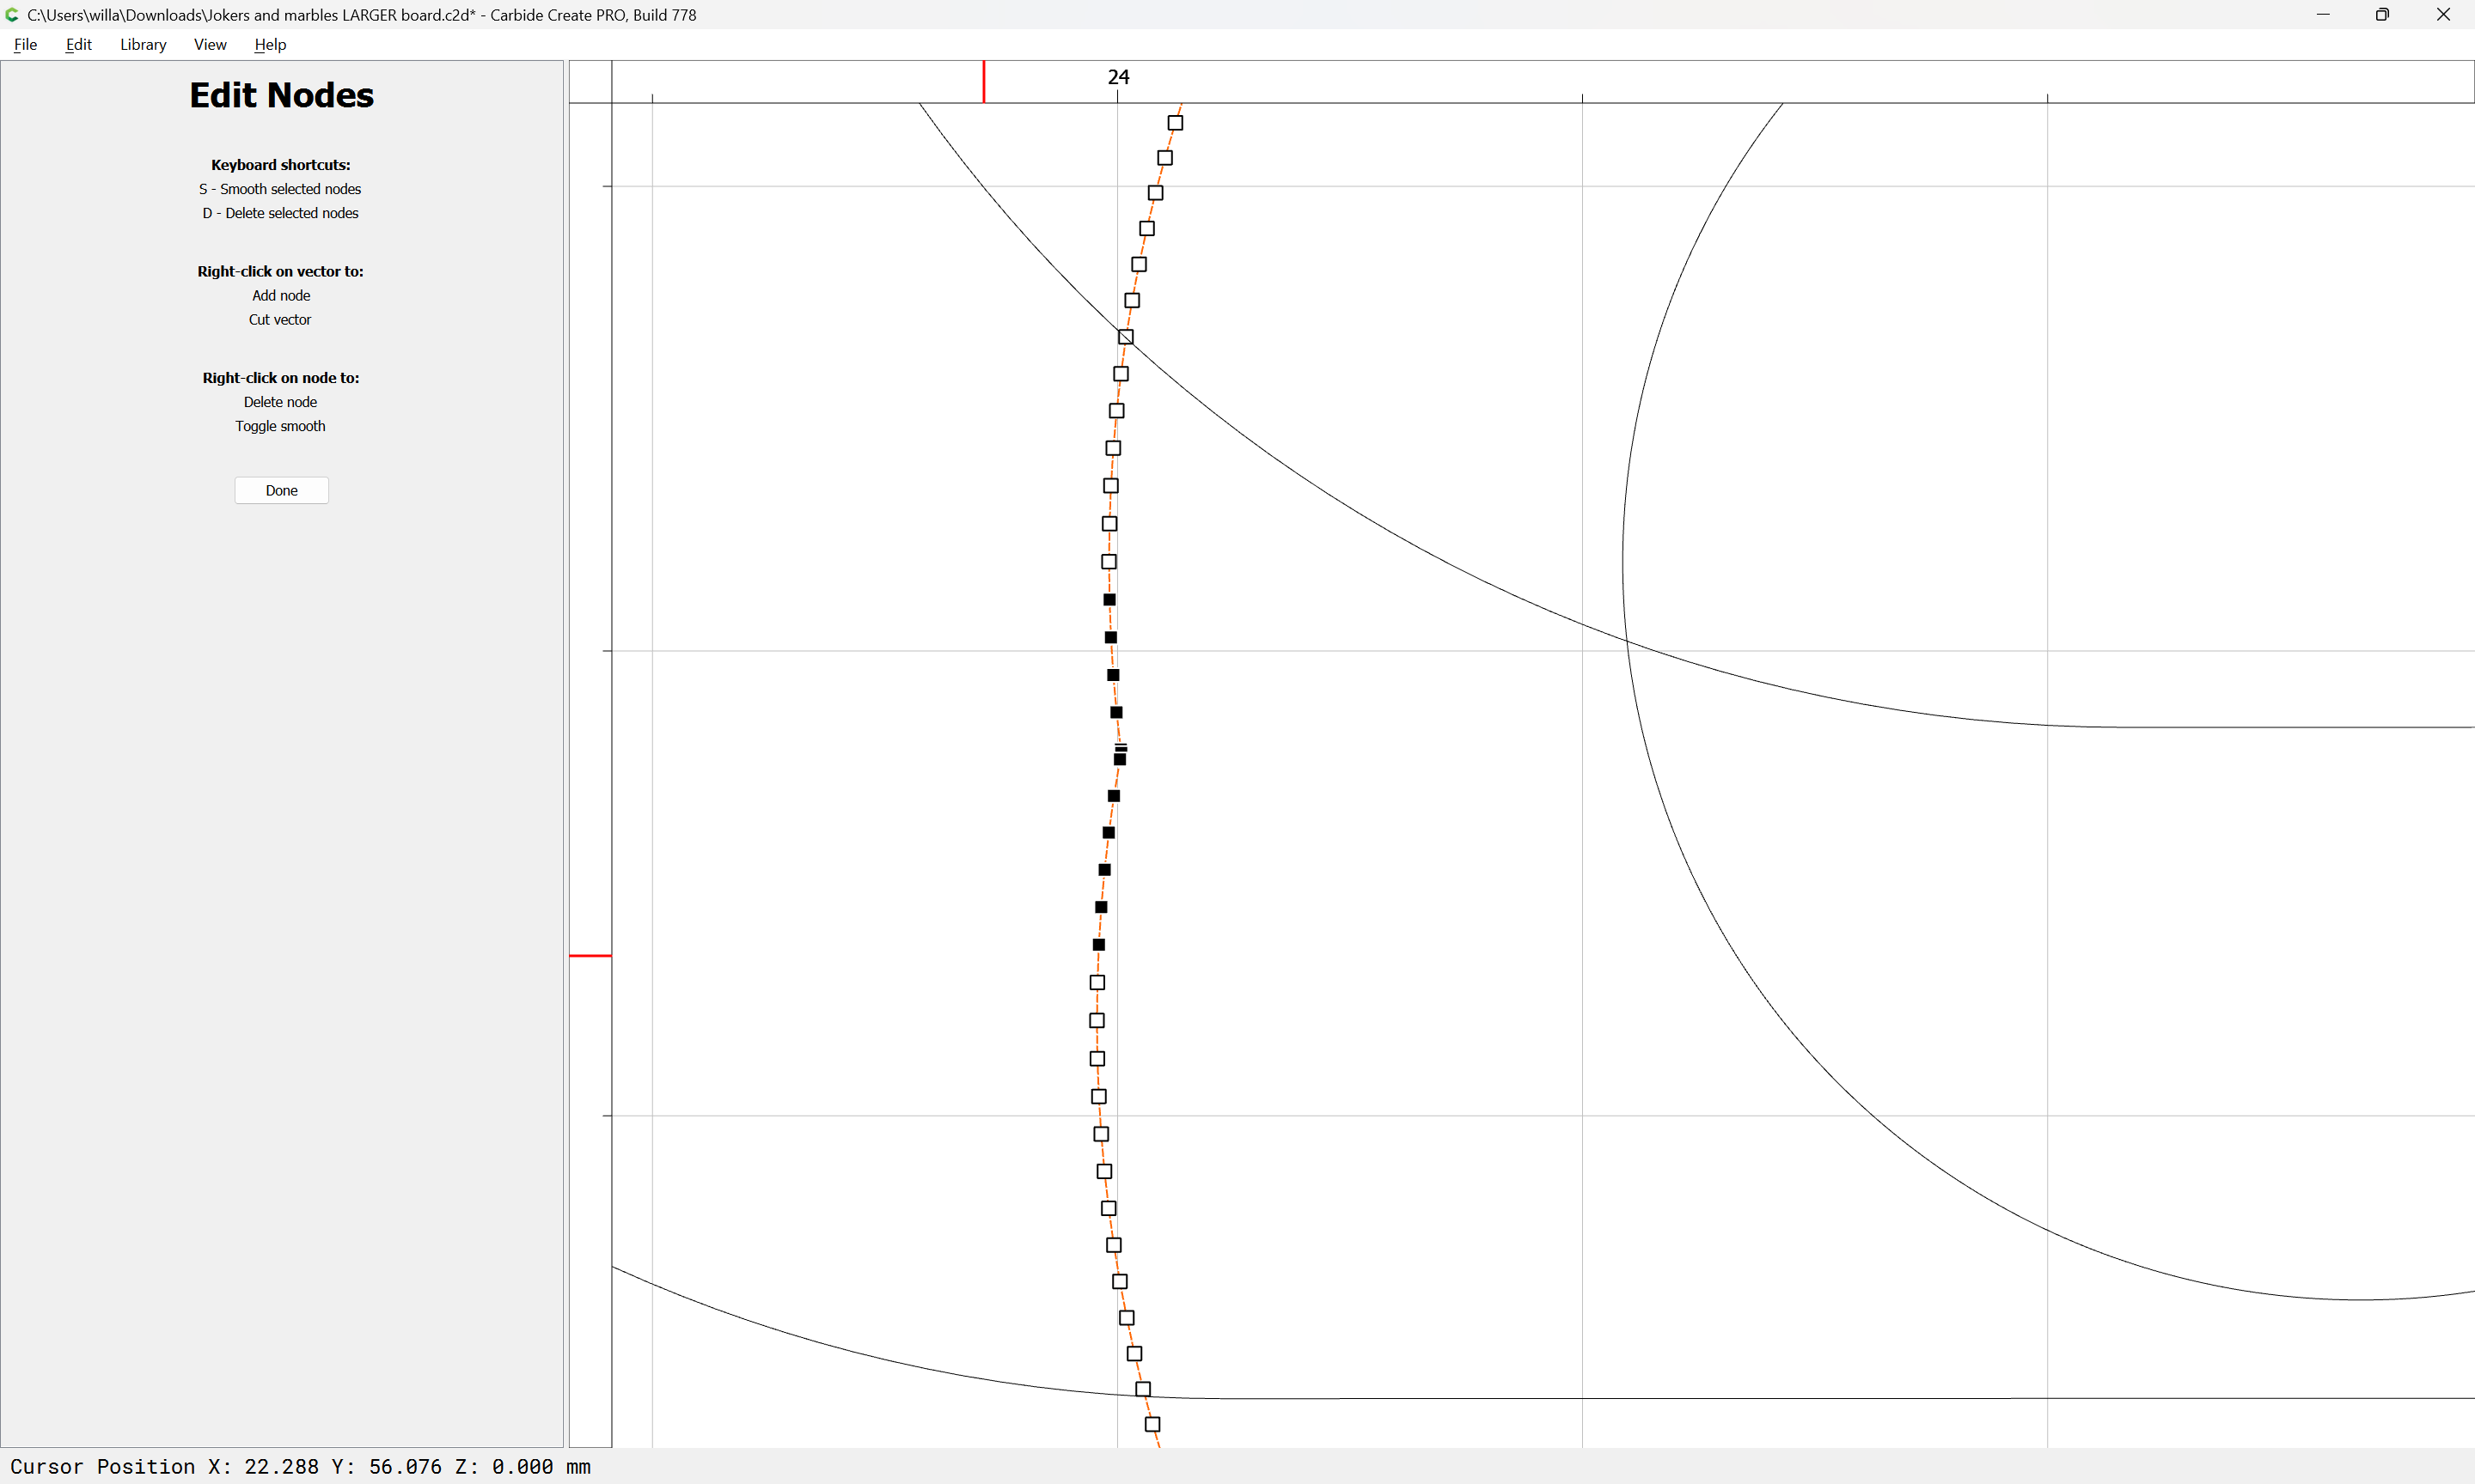Minimize the Carbide Create window
Viewport: 2475px width, 1484px height.
[2323, 15]
